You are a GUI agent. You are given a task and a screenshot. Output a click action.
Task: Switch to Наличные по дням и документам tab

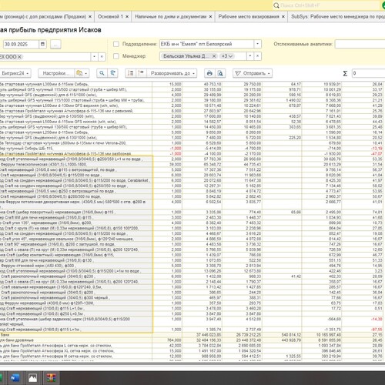coord(173,16)
